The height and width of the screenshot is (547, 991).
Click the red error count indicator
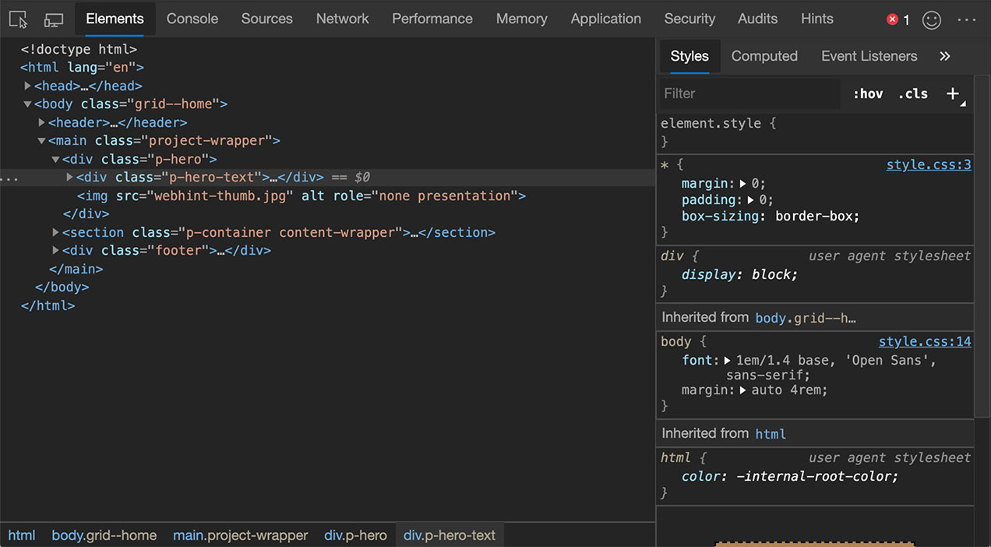(x=898, y=19)
